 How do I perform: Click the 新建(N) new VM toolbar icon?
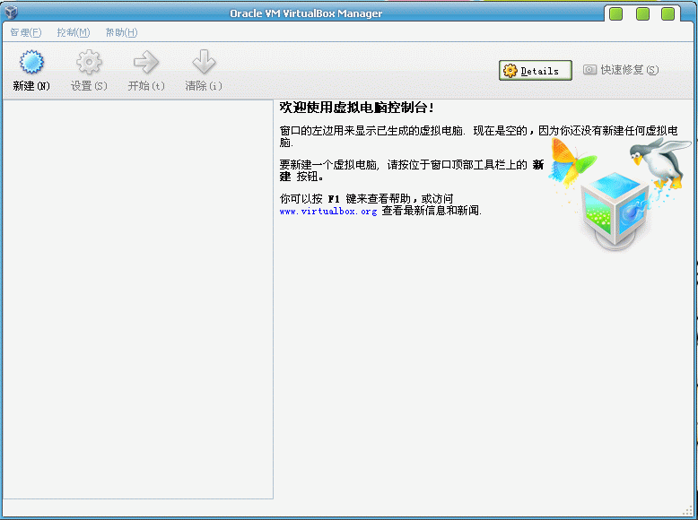[31, 62]
